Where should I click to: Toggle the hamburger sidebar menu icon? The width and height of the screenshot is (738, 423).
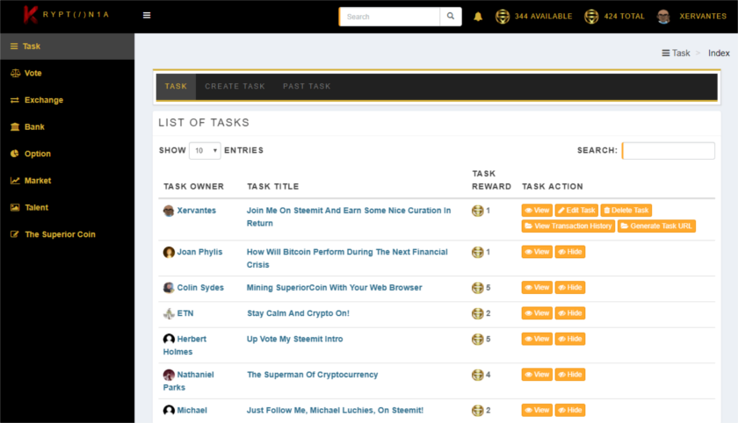pos(147,16)
